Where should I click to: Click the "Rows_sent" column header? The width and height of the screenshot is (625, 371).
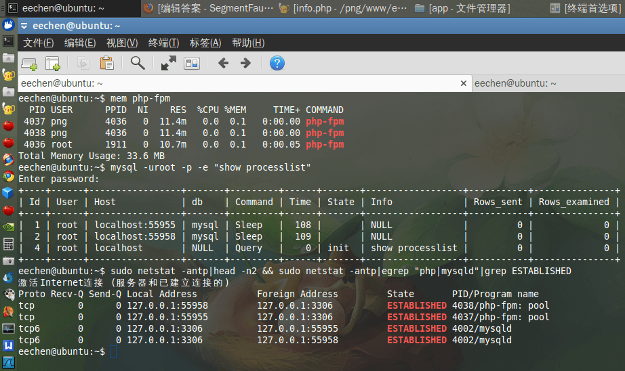(x=498, y=202)
